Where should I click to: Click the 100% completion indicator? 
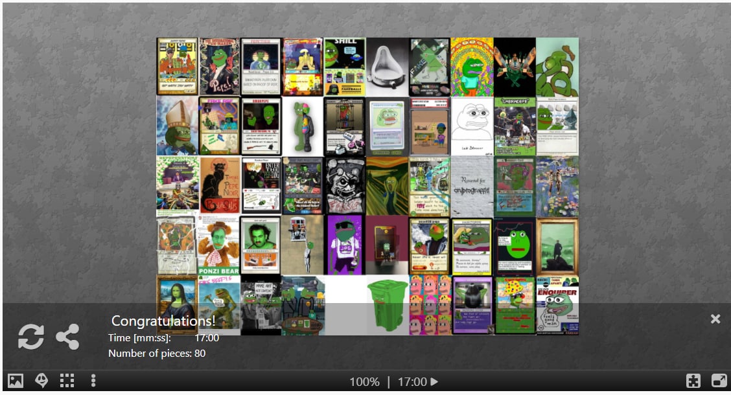point(365,382)
